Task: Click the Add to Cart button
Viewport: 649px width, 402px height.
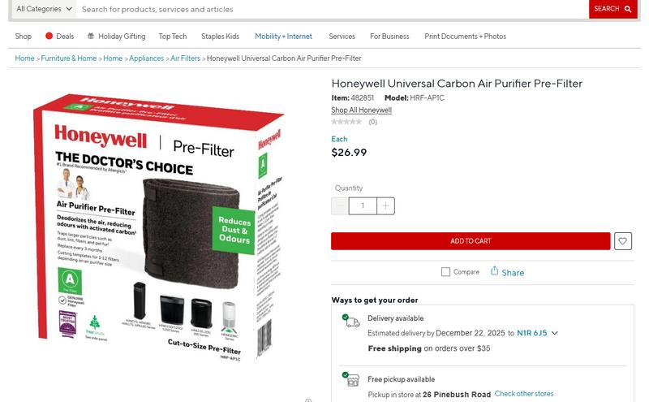Action: click(471, 241)
